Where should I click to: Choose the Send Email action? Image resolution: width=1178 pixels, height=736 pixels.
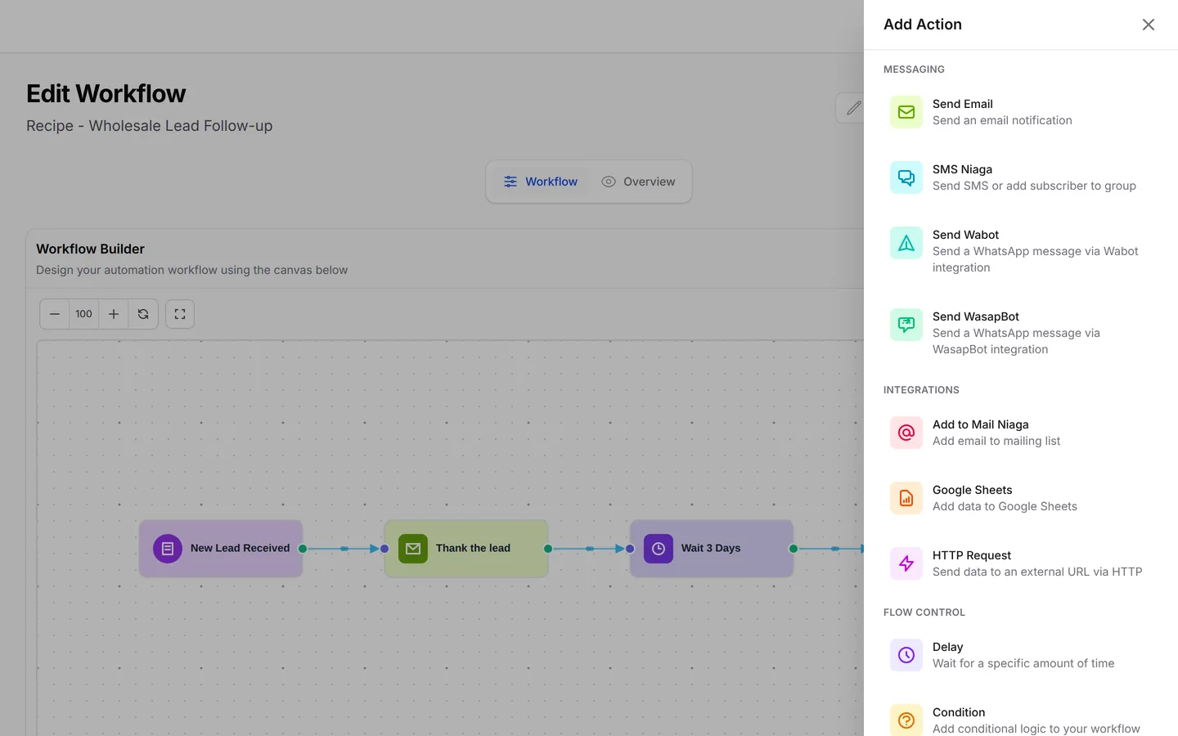[x=1021, y=112]
